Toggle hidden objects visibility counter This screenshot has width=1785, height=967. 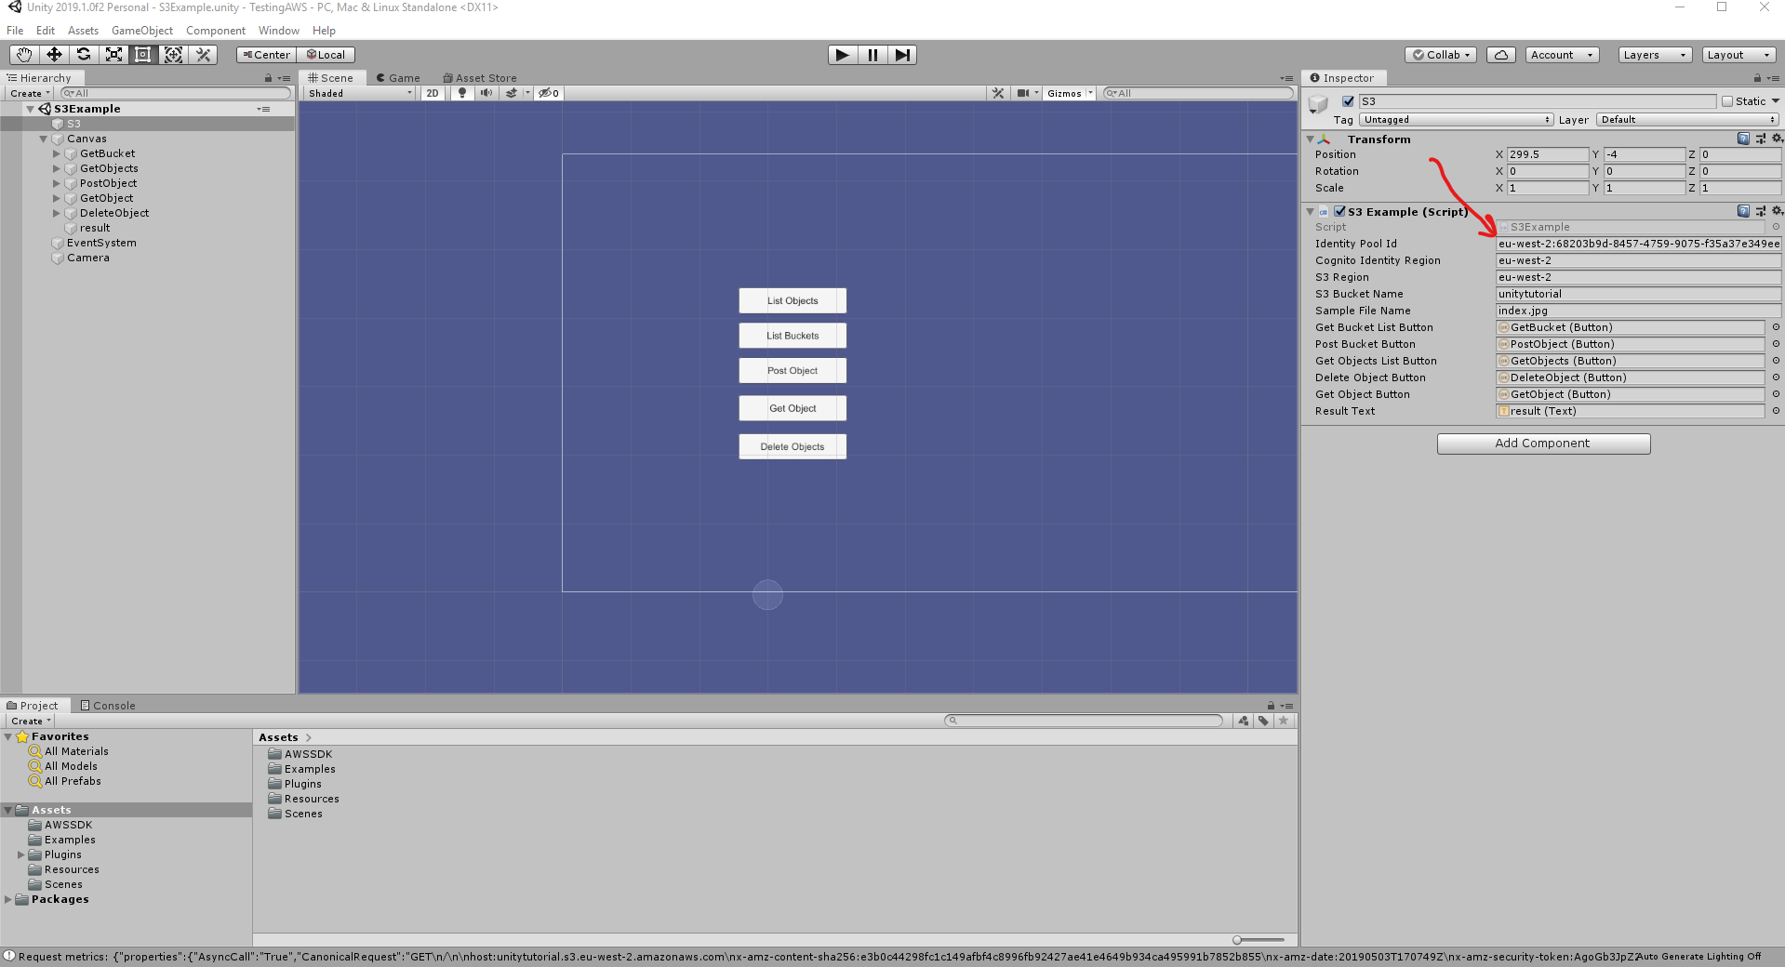(x=549, y=93)
